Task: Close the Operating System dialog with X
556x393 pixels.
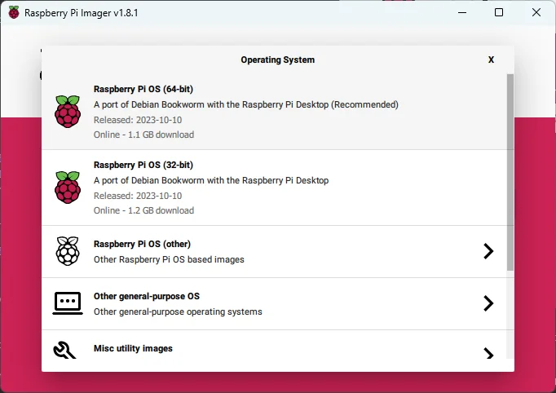Action: pyautogui.click(x=491, y=60)
